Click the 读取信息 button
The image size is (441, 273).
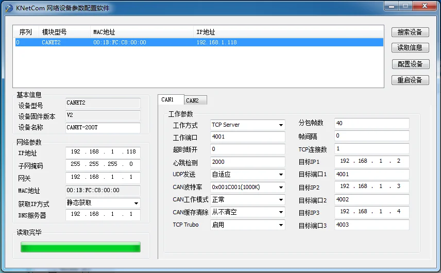point(410,47)
